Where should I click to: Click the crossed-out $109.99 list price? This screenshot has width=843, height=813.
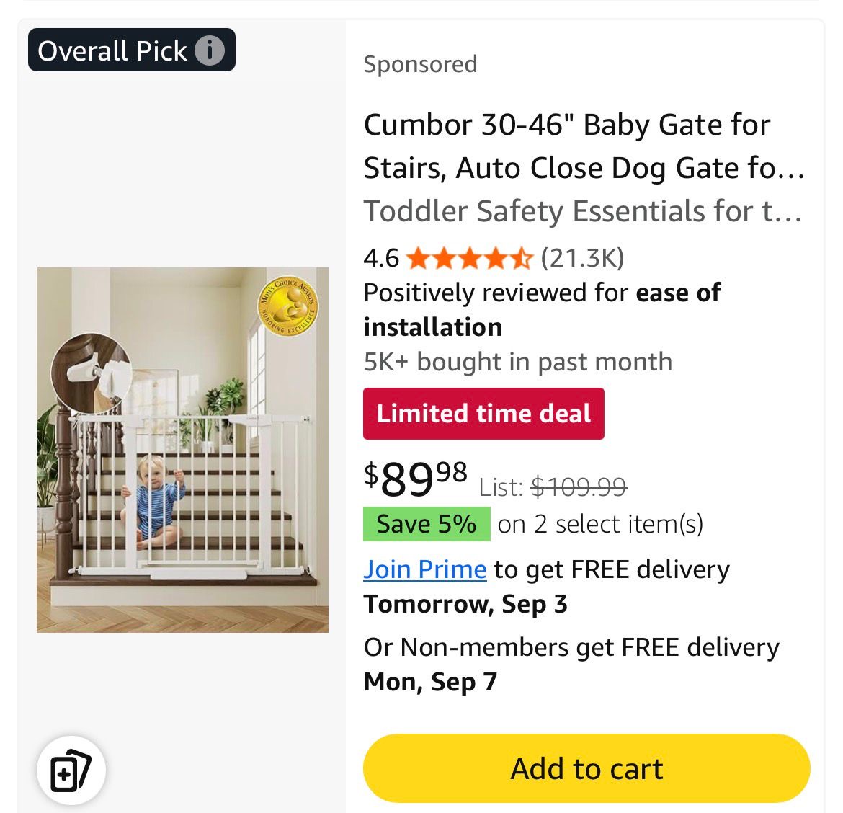[x=579, y=488]
